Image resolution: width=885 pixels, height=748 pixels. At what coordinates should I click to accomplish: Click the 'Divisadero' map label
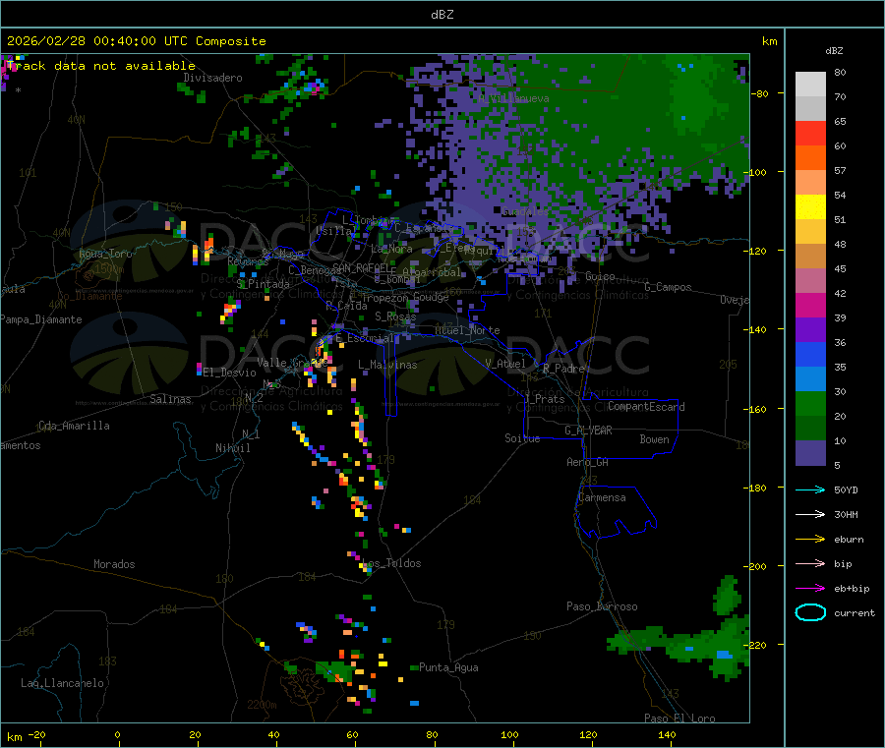[212, 78]
